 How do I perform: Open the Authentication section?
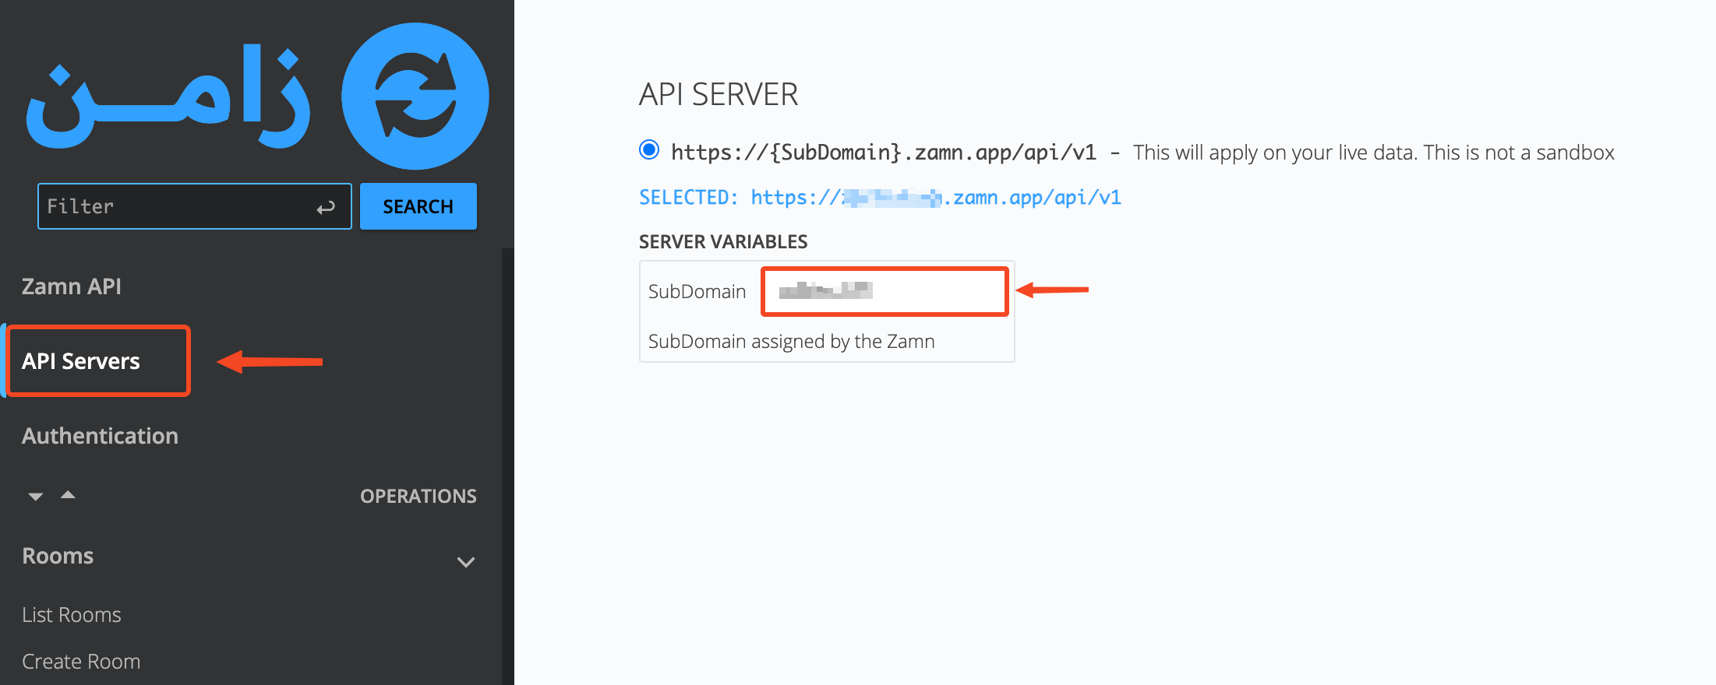(100, 436)
